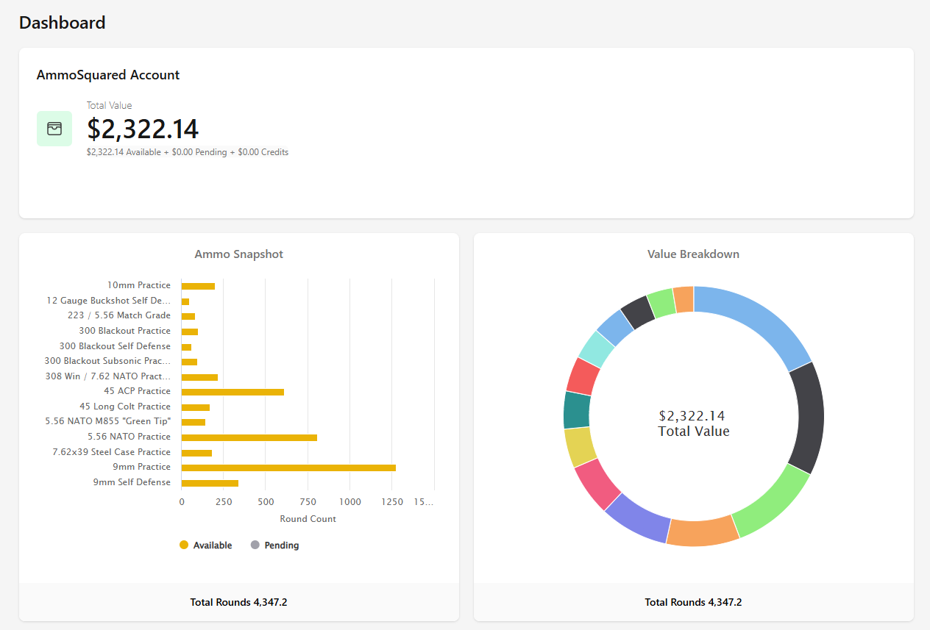The height and width of the screenshot is (630, 930).
Task: Select the 45 ACP Practice bar
Action: [x=232, y=392]
